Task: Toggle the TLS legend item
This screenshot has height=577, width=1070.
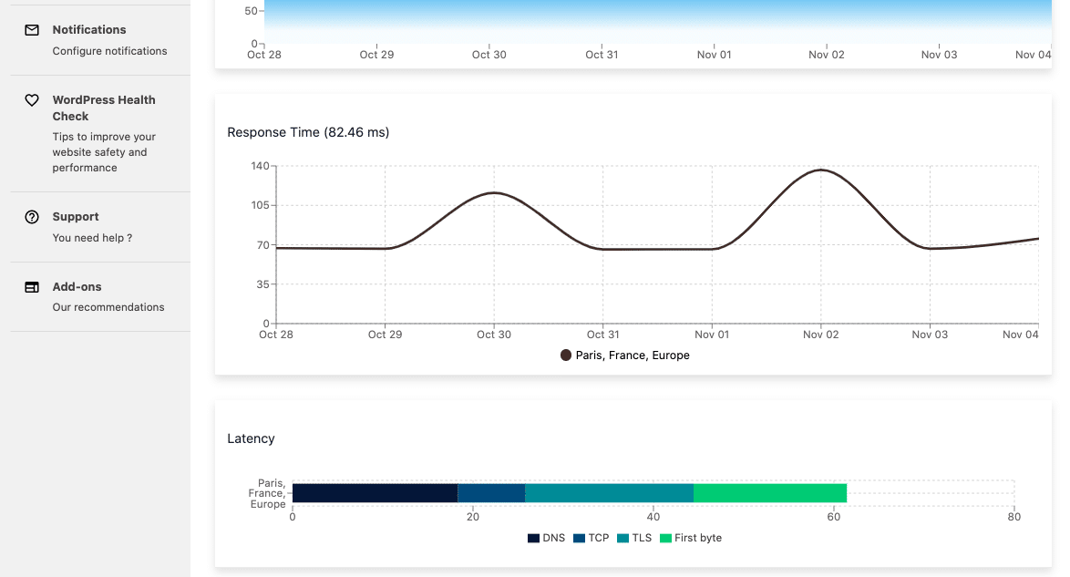Action: (635, 538)
